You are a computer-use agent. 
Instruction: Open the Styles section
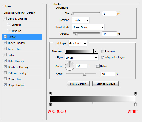(22, 6)
